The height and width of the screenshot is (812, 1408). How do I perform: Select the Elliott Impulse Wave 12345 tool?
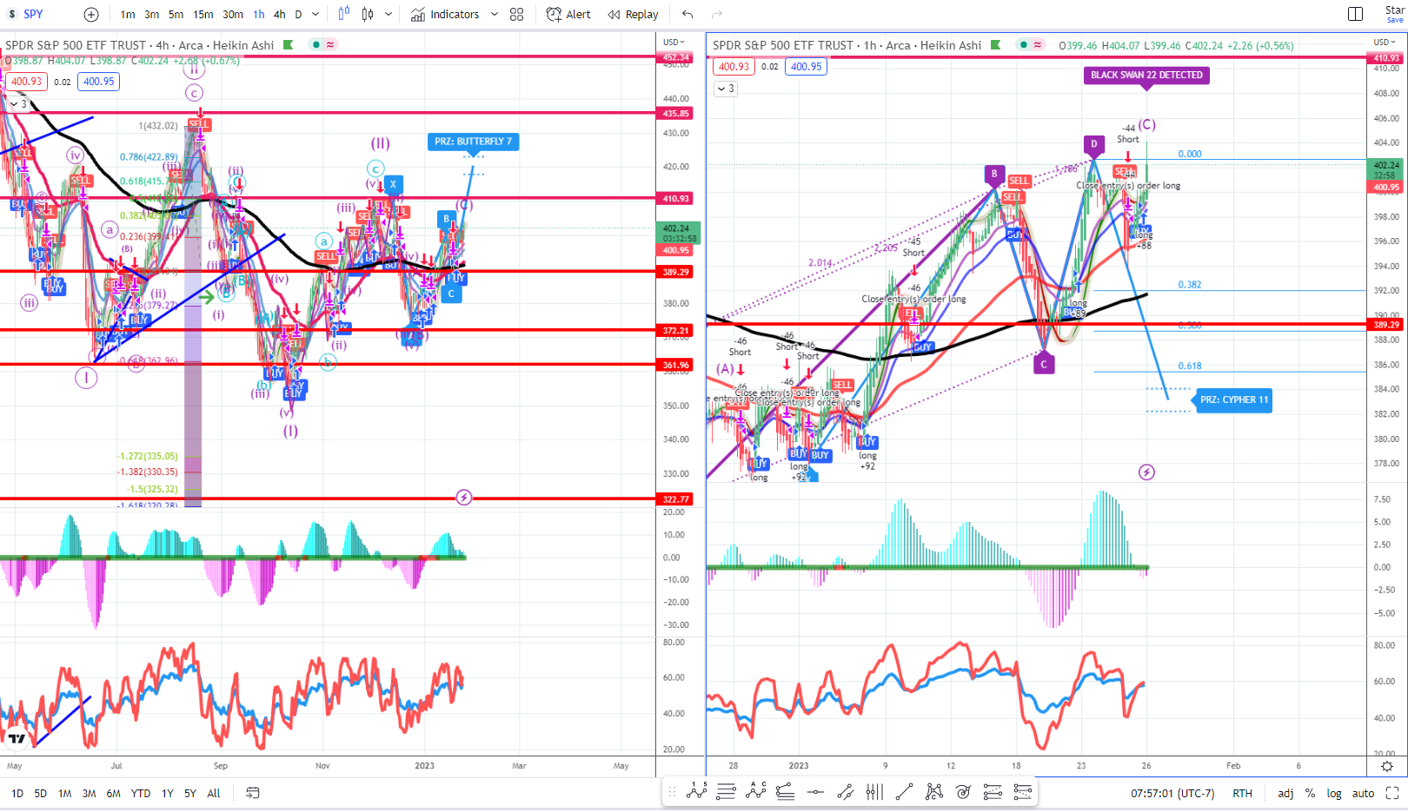[697, 792]
